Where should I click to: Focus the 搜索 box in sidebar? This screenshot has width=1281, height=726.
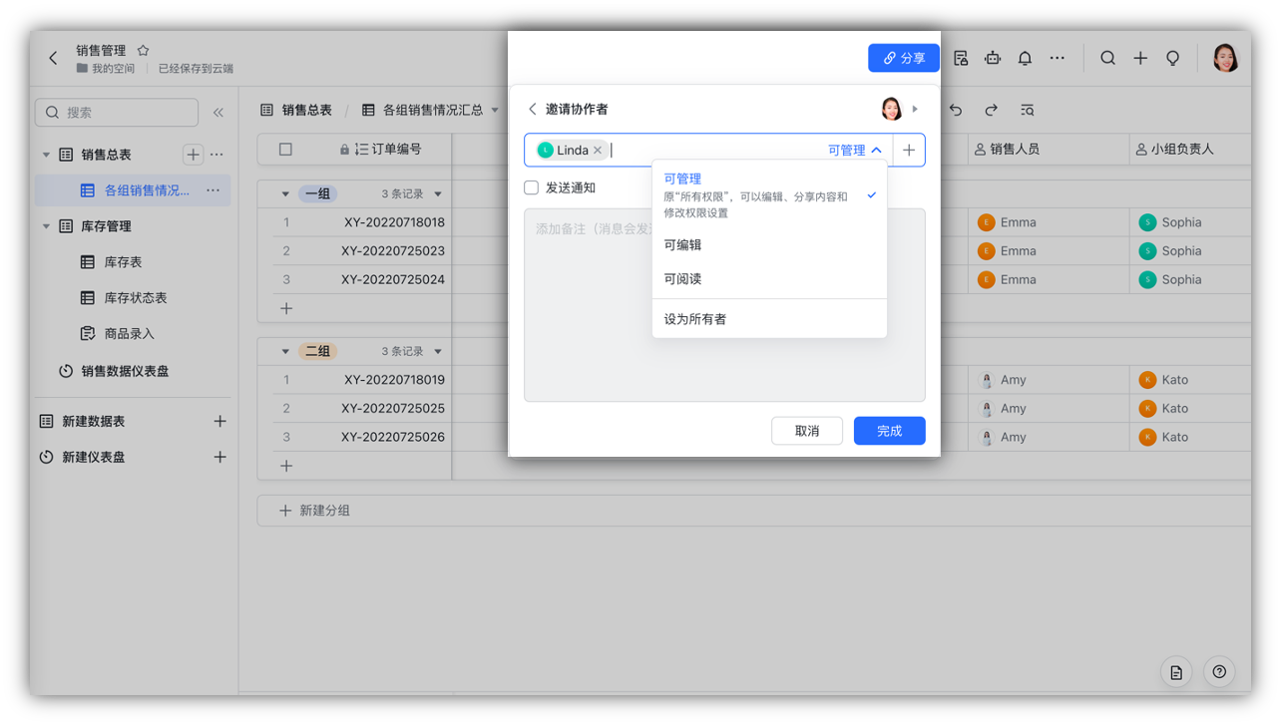[x=117, y=113]
